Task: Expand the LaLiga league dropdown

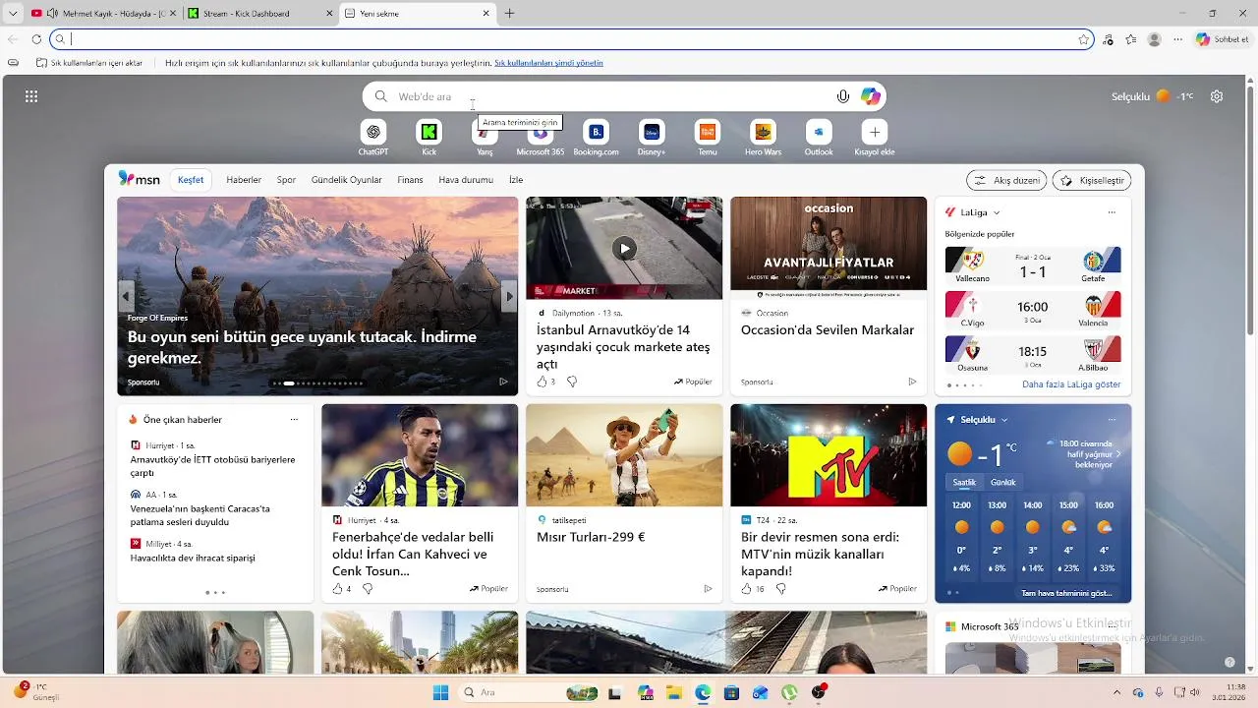Action: point(997,212)
